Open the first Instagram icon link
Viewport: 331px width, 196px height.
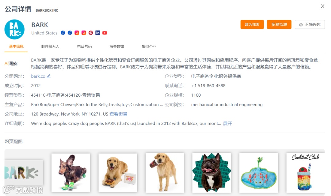pyautogui.click(x=77, y=33)
